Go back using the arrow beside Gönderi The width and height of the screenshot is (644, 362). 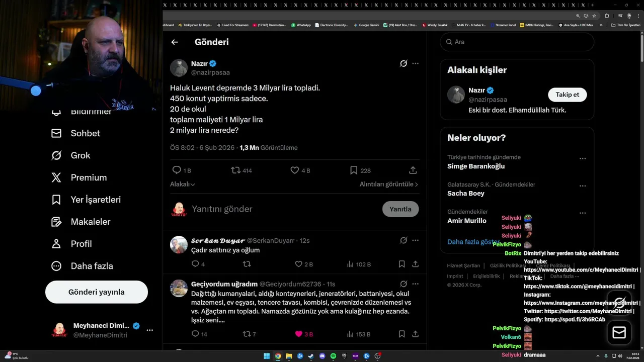[175, 42]
